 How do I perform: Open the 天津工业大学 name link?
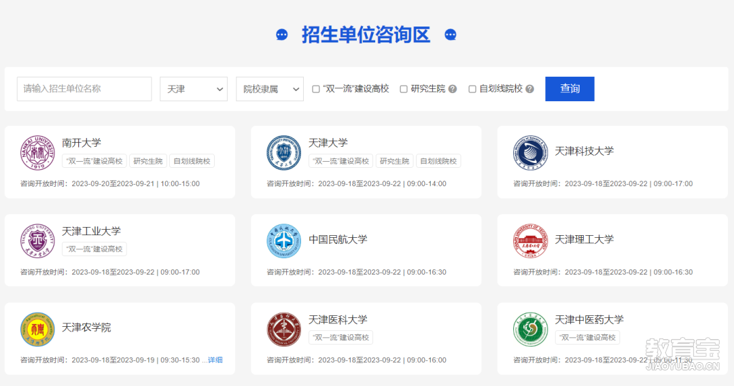(x=91, y=231)
